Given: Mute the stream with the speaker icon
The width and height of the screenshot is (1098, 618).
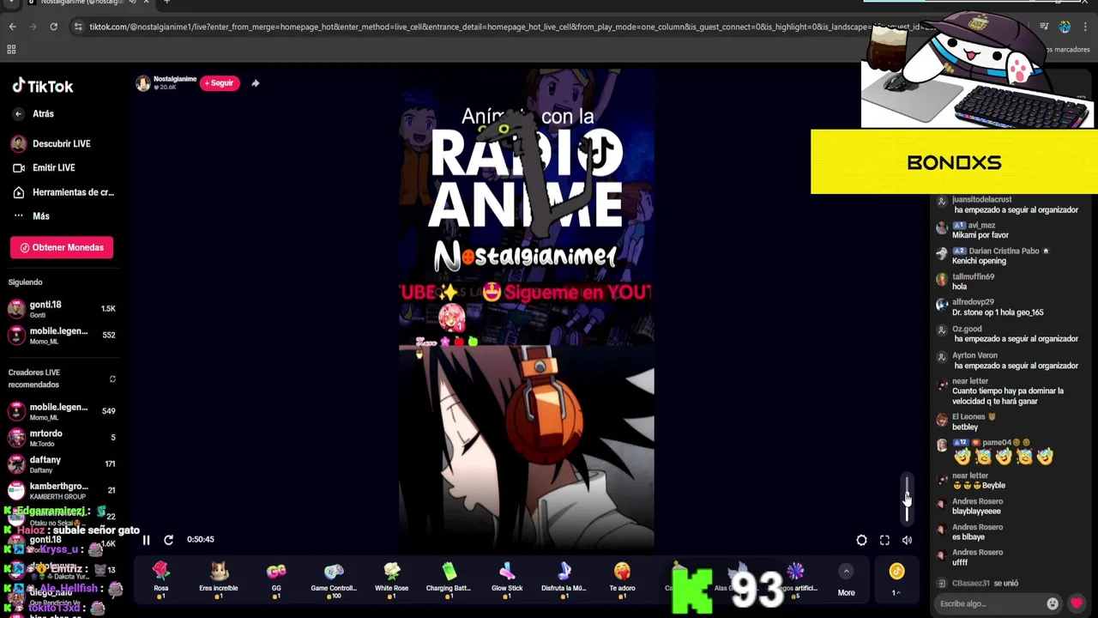Looking at the screenshot, I should coord(907,540).
